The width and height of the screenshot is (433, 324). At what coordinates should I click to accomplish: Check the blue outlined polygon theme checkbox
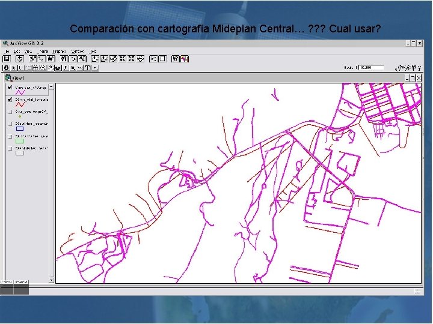10,124
